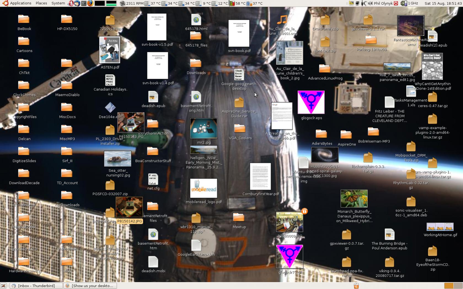Select the CornburyFirstYear.pdf document
Screen dimensions: 463x289
(x=260, y=179)
